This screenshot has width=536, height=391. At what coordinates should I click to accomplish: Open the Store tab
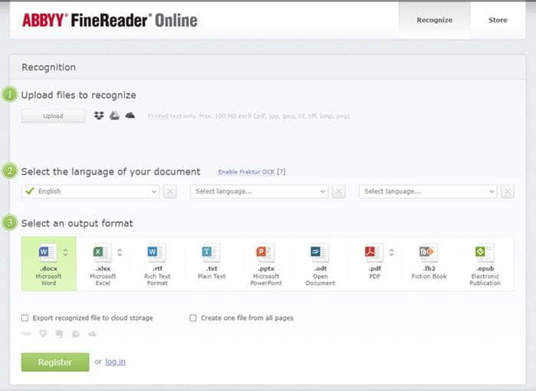[498, 20]
